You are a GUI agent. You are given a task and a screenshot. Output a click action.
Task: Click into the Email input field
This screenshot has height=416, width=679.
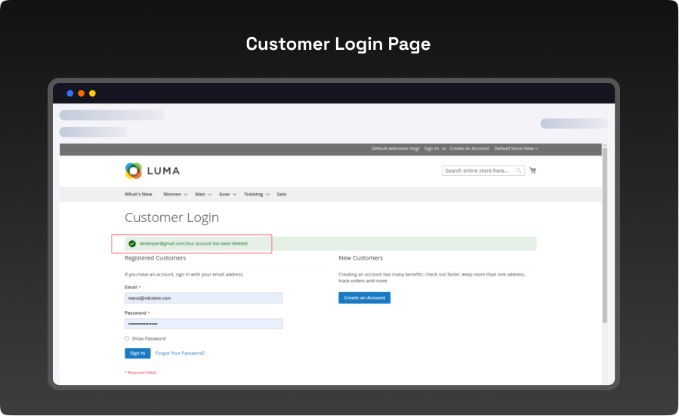203,298
